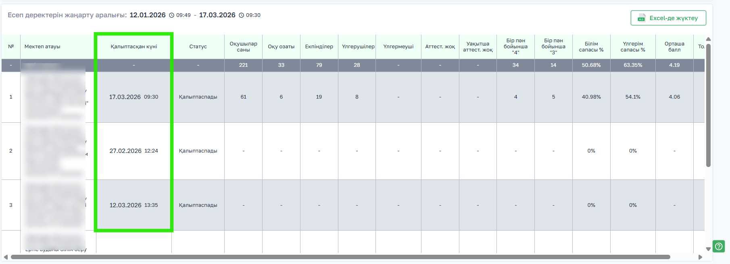Viewport: 730px width, 264px height.
Task: Click the Орташа балл column header
Action: (674, 47)
